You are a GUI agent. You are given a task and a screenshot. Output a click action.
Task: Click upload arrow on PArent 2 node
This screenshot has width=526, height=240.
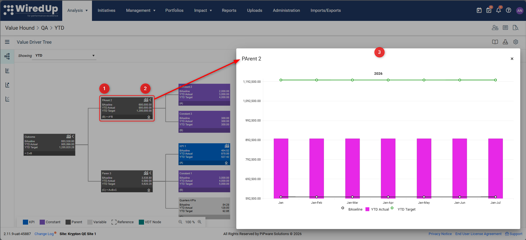pyautogui.click(x=149, y=117)
